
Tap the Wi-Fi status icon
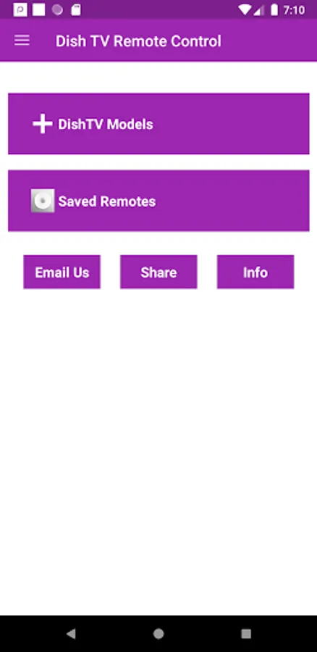(245, 10)
